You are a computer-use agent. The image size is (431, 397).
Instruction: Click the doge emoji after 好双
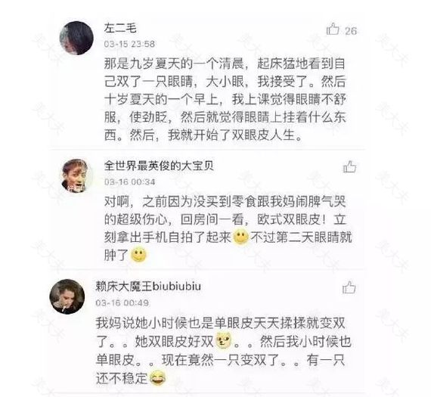point(224,340)
